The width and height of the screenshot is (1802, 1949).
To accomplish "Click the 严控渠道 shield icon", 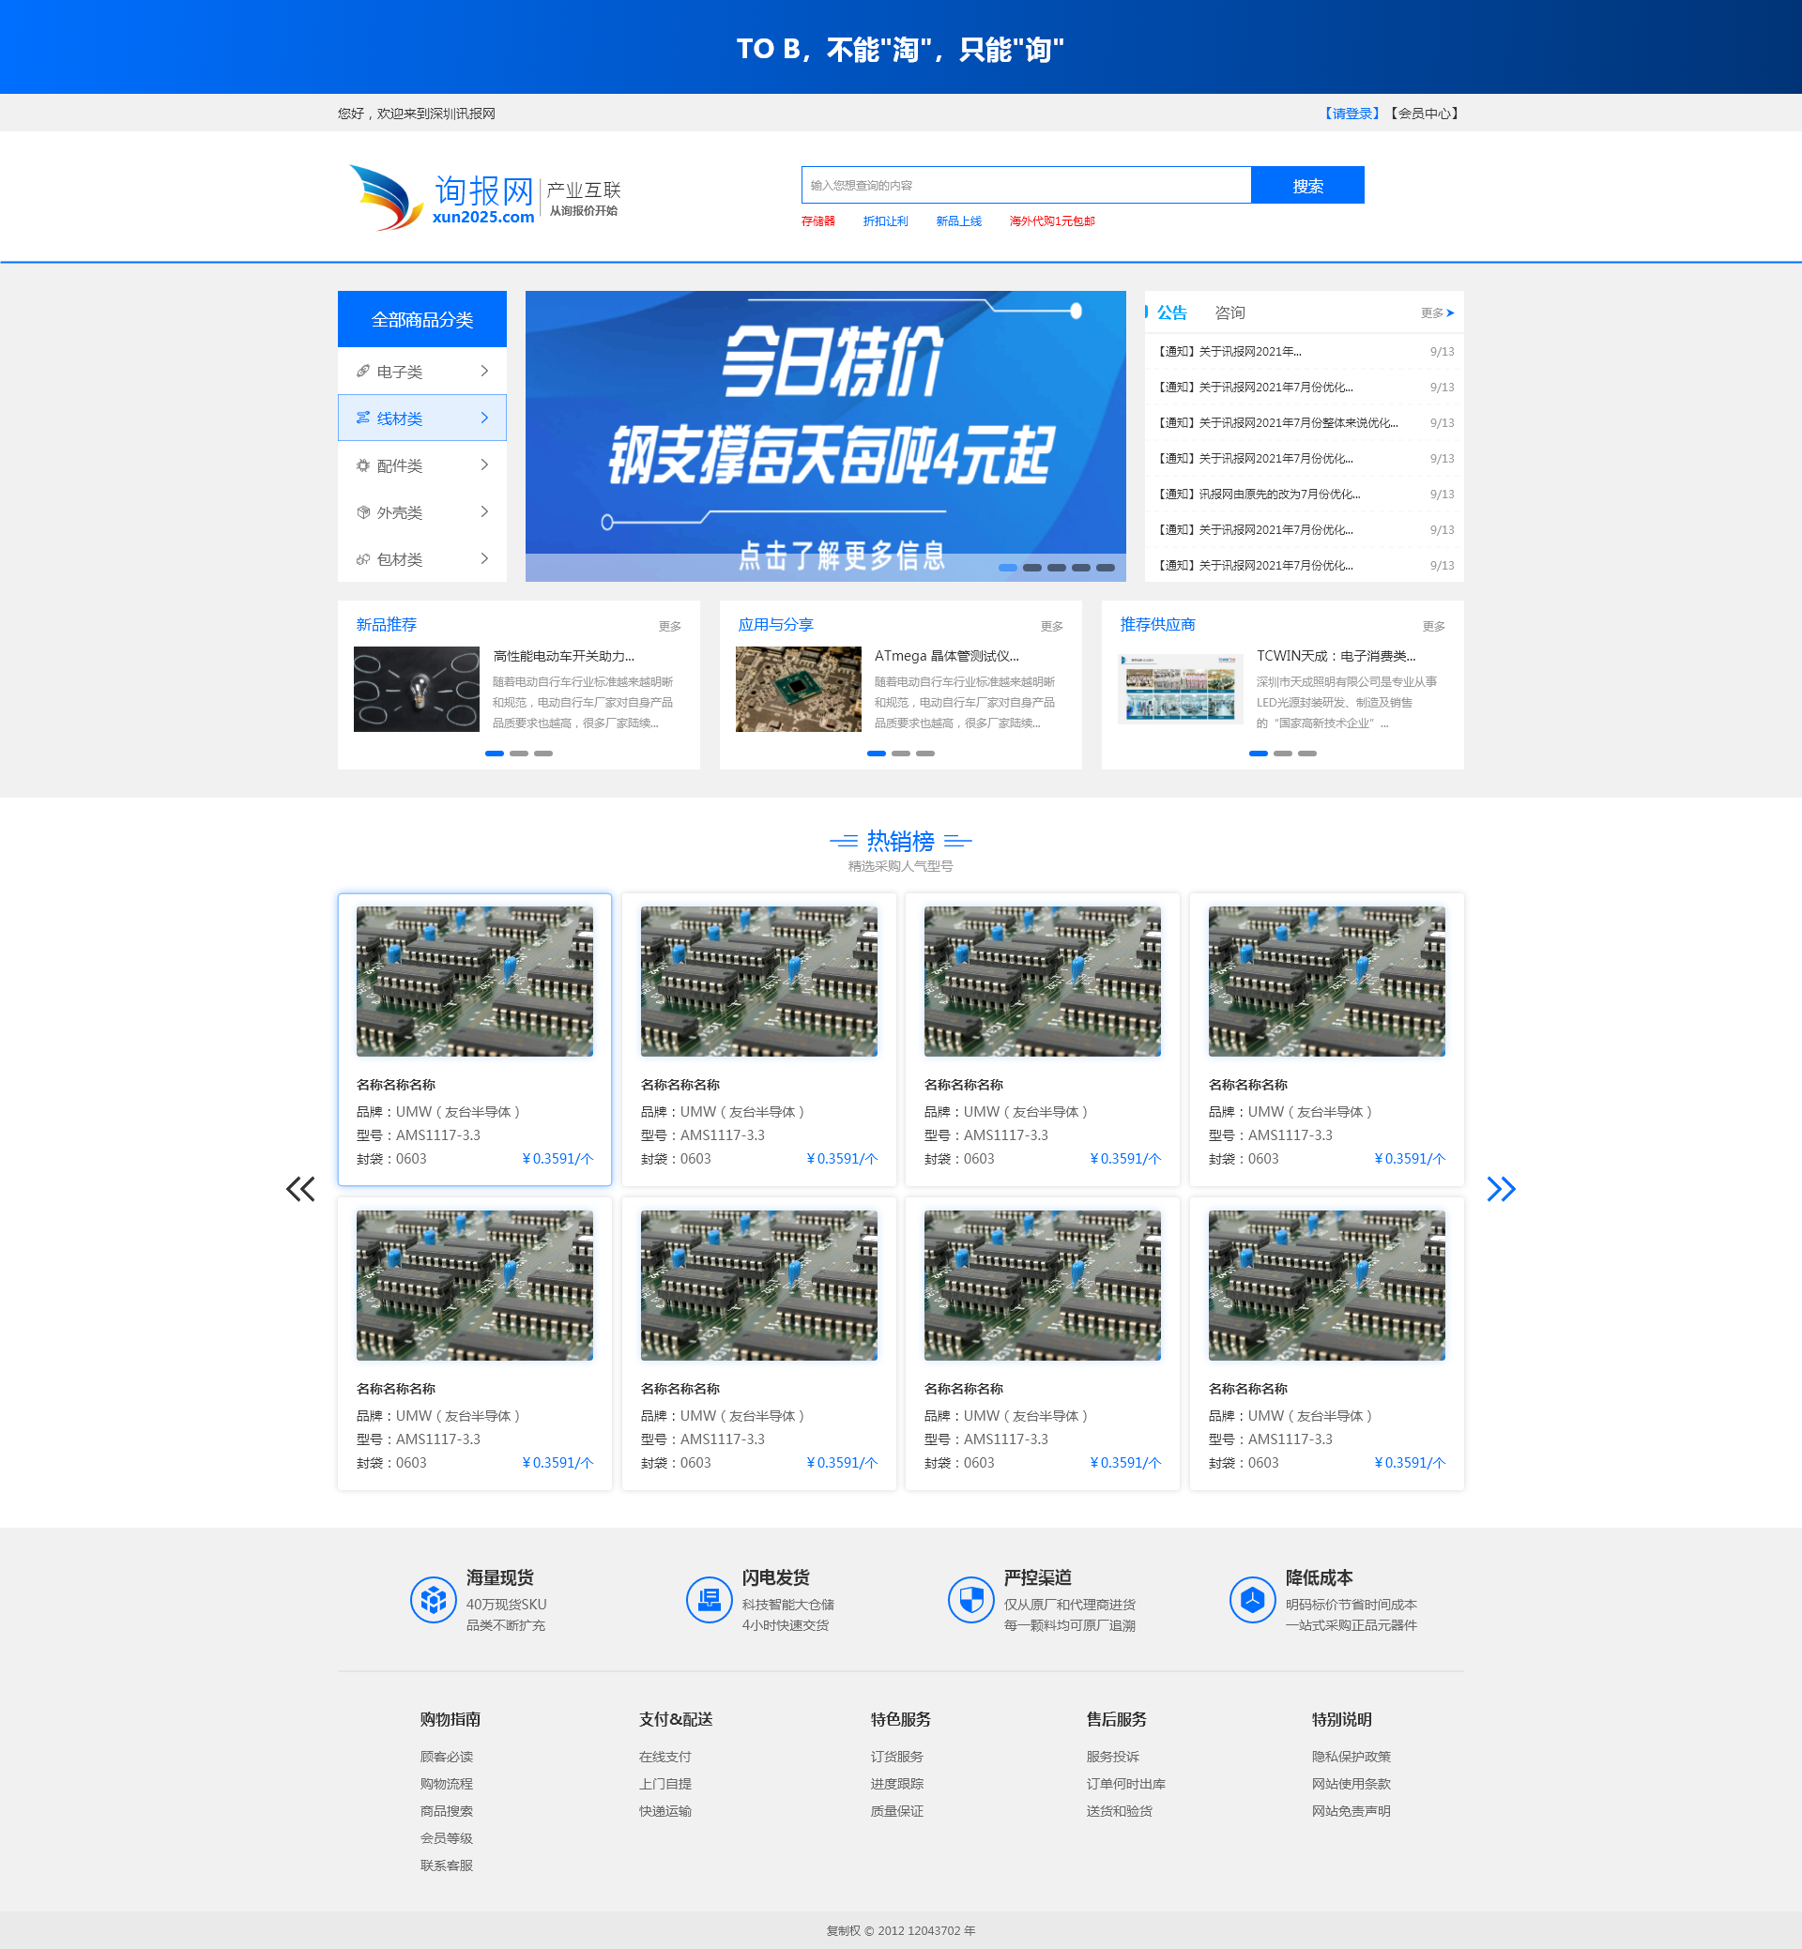I will (970, 1599).
